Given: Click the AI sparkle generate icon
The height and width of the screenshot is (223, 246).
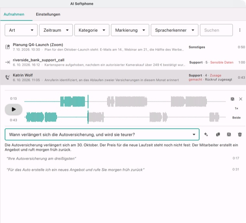Looking at the screenshot, I should [x=206, y=134].
